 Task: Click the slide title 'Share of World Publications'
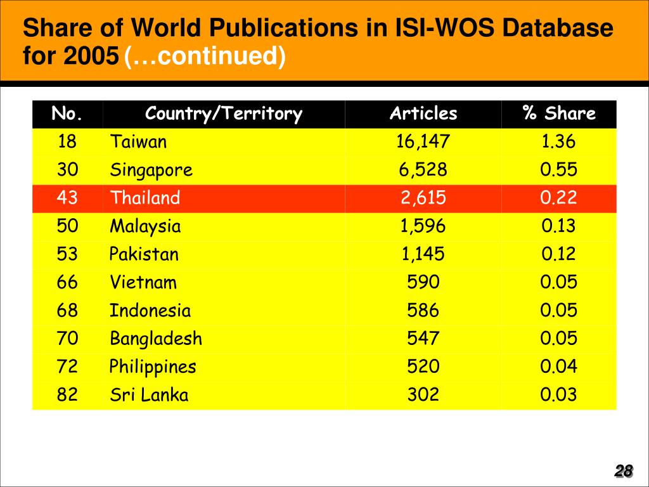[x=189, y=28]
